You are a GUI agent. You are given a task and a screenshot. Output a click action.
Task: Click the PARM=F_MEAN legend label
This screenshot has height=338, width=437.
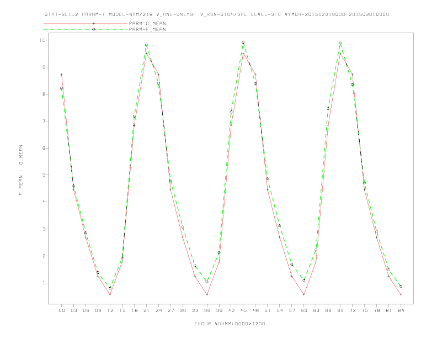147,29
